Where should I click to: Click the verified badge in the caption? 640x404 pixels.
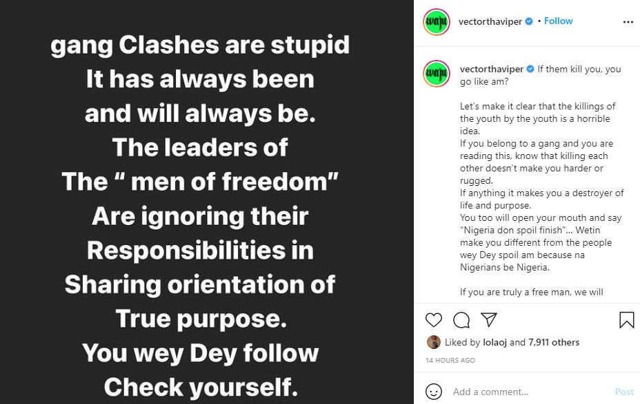530,70
